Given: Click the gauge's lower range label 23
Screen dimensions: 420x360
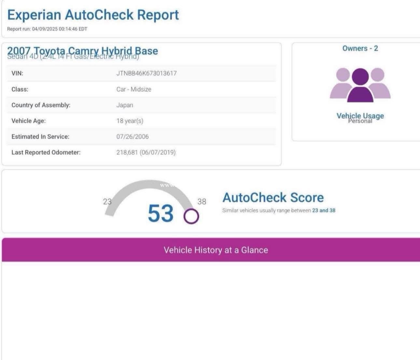Looking at the screenshot, I should 107,202.
